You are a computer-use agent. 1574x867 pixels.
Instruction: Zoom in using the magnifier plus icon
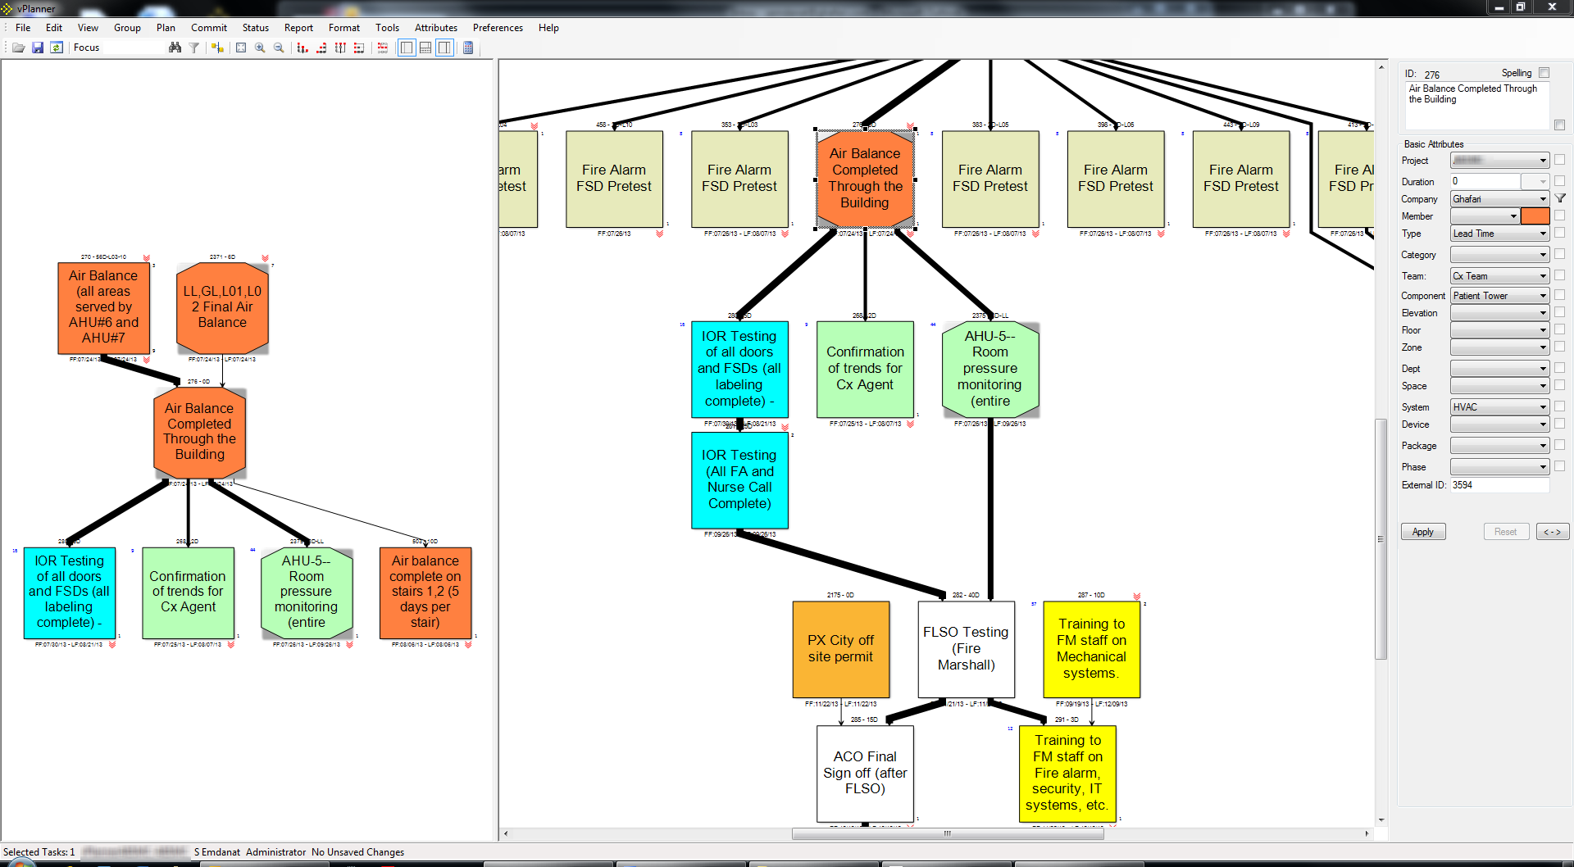[260, 48]
